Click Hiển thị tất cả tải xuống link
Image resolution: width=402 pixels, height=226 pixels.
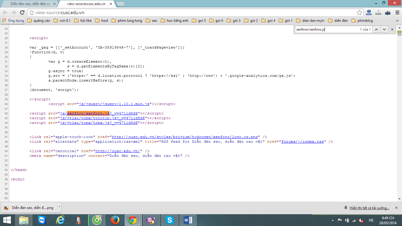coord(370,208)
